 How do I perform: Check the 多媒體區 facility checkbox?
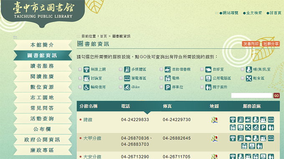click(121, 70)
